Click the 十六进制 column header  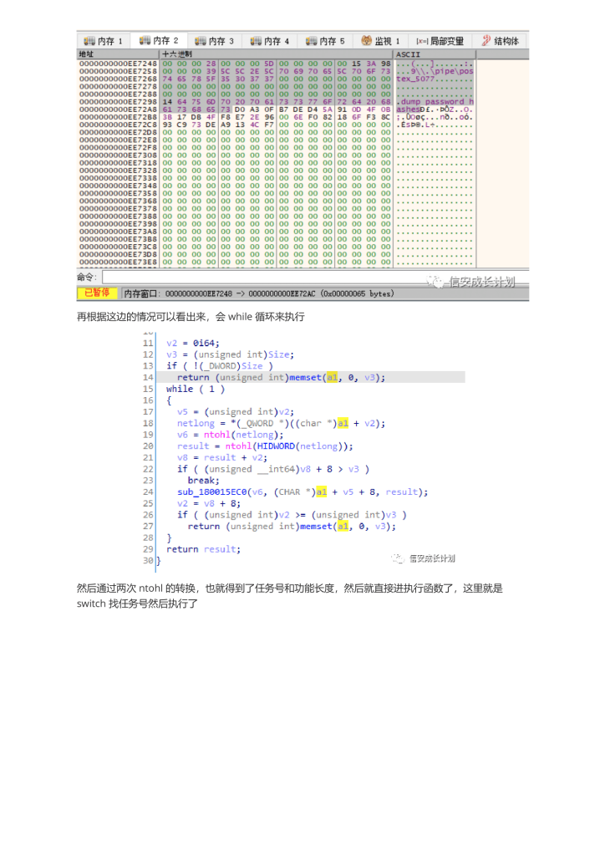pos(276,54)
